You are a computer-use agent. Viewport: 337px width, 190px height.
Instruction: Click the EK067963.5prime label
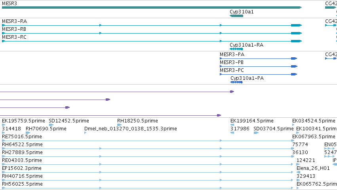point(314,137)
